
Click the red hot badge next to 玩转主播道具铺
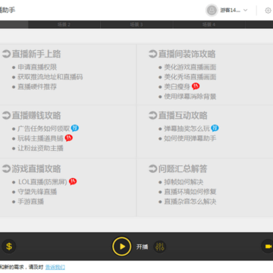pos(68,138)
